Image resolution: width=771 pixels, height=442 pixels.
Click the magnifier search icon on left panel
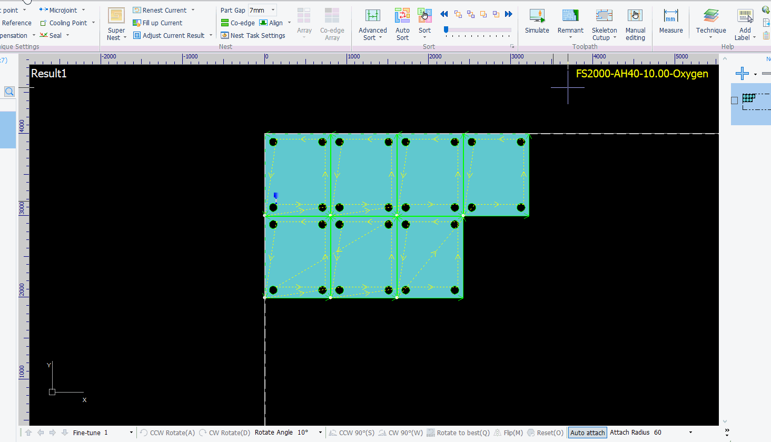click(x=9, y=92)
